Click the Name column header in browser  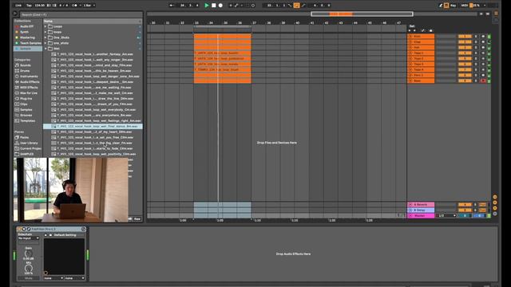[x=93, y=21]
